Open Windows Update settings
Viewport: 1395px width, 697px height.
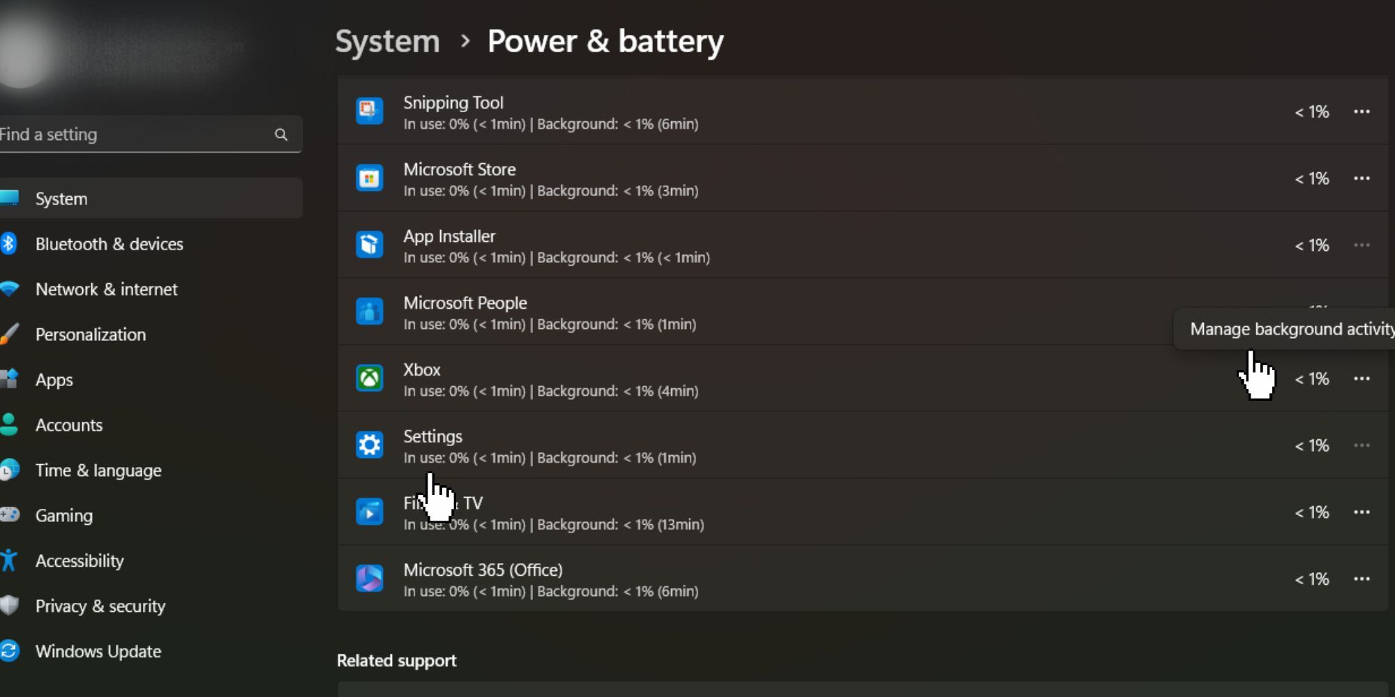point(151,652)
